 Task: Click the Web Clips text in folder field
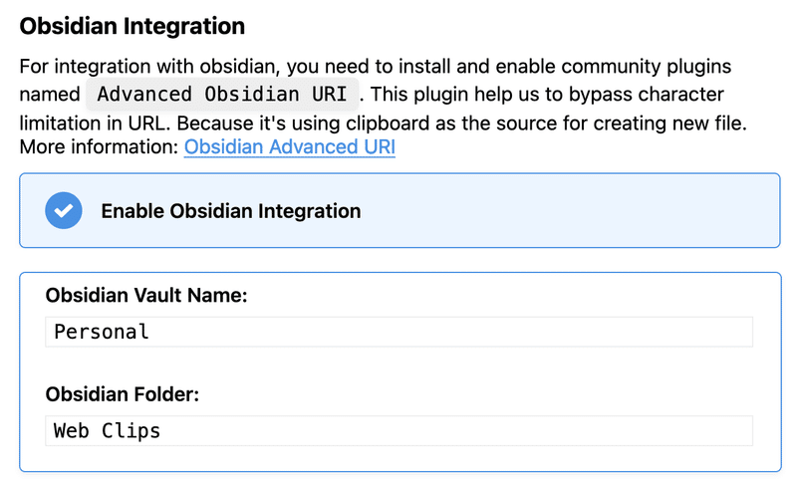(107, 431)
